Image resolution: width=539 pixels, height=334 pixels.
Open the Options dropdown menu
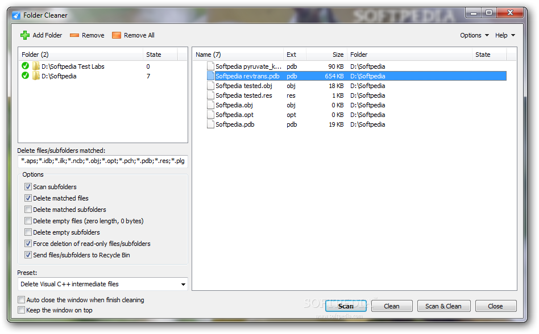tap(474, 35)
